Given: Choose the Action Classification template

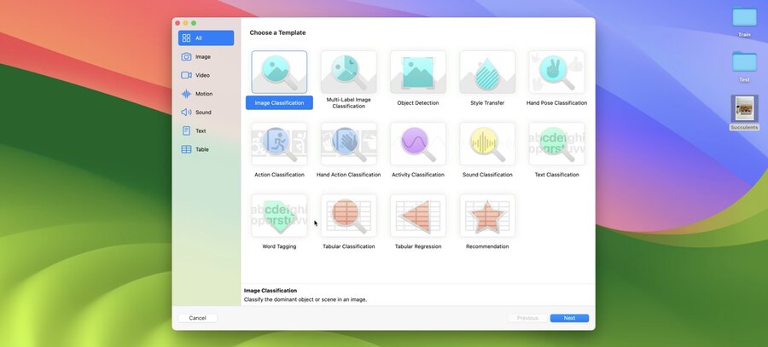Looking at the screenshot, I should 279,144.
